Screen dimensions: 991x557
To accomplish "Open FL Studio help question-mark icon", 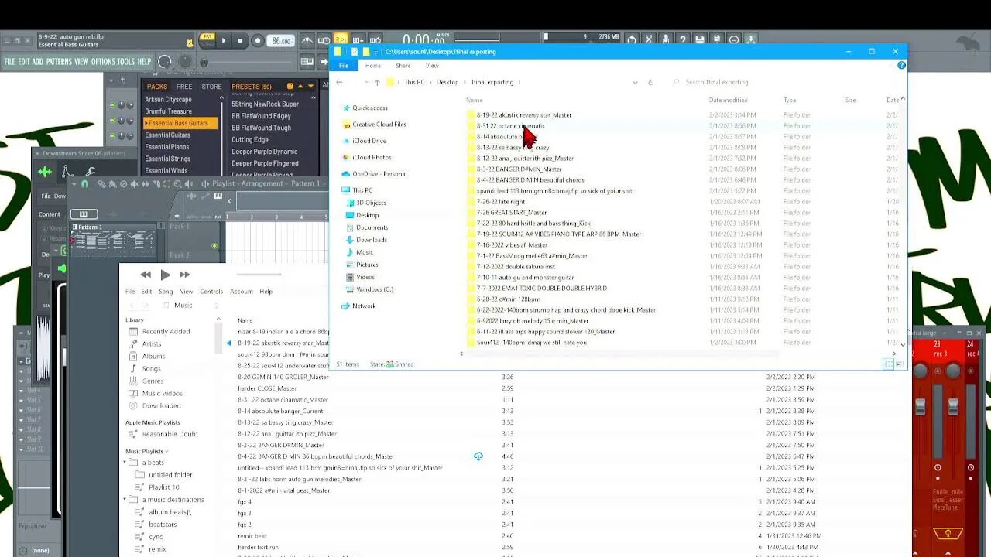I will point(683,39).
